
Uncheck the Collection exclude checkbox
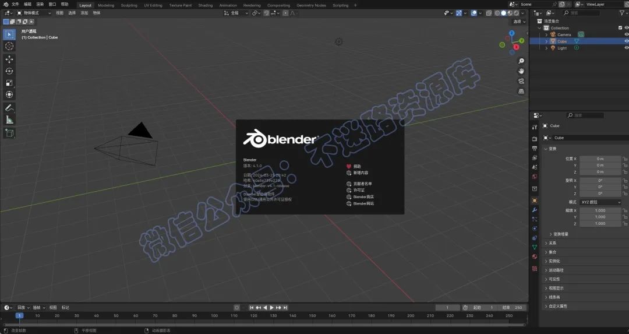point(620,28)
